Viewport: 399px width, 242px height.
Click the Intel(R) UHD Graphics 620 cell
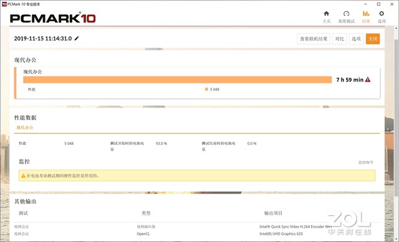tap(281, 234)
